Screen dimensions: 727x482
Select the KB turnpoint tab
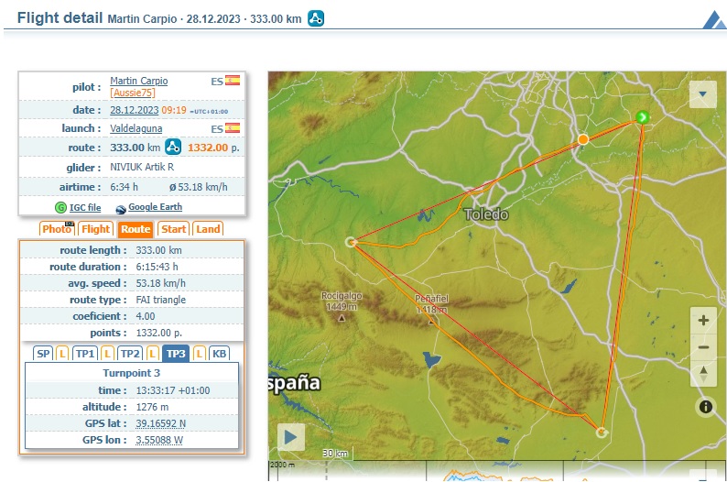coord(219,354)
